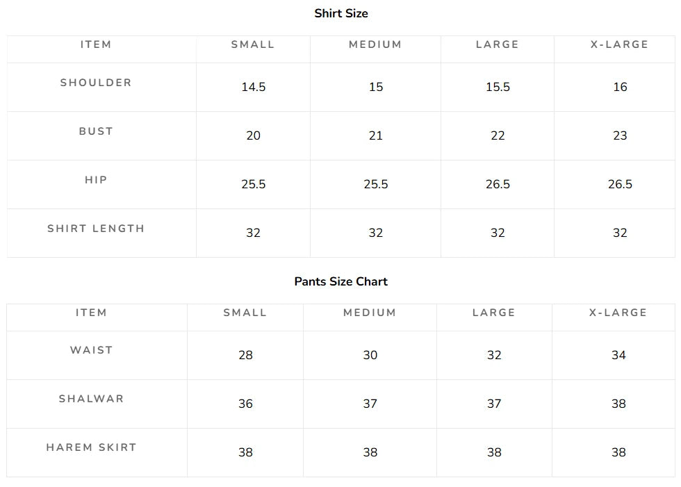The height and width of the screenshot is (487, 681).
Task: Click the HAREM SKIRT row label
Action: pyautogui.click(x=91, y=447)
